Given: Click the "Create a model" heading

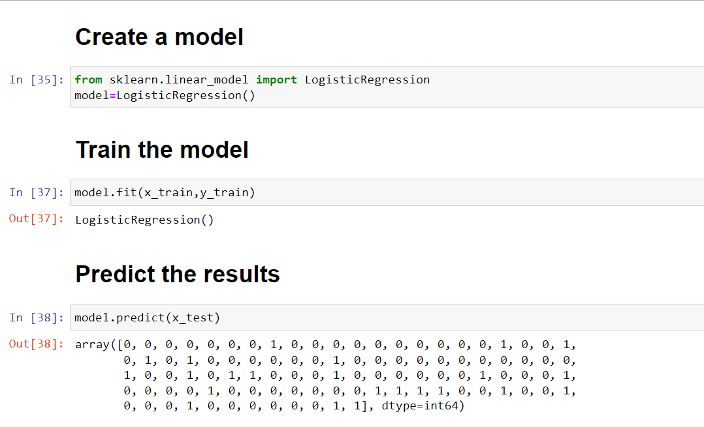Looking at the screenshot, I should [159, 37].
